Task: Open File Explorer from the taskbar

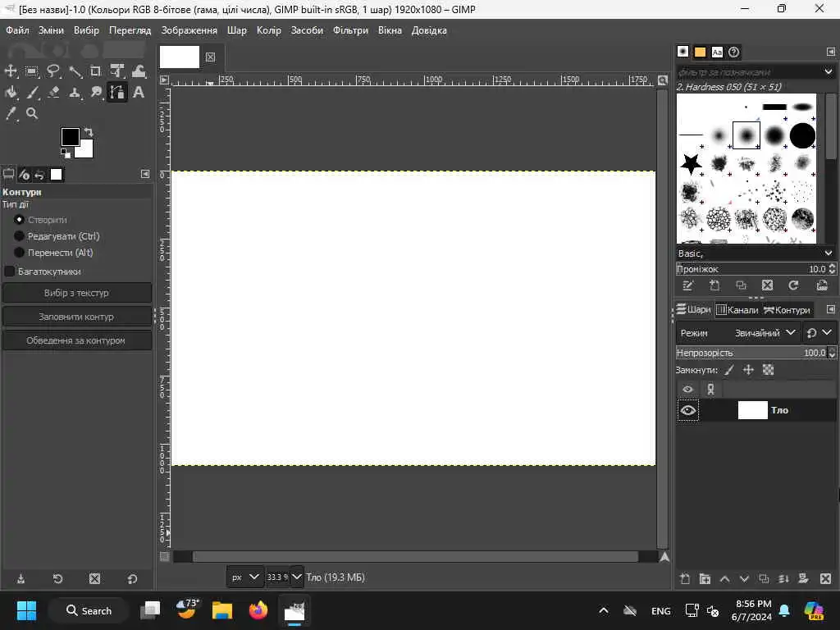Action: [x=221, y=610]
